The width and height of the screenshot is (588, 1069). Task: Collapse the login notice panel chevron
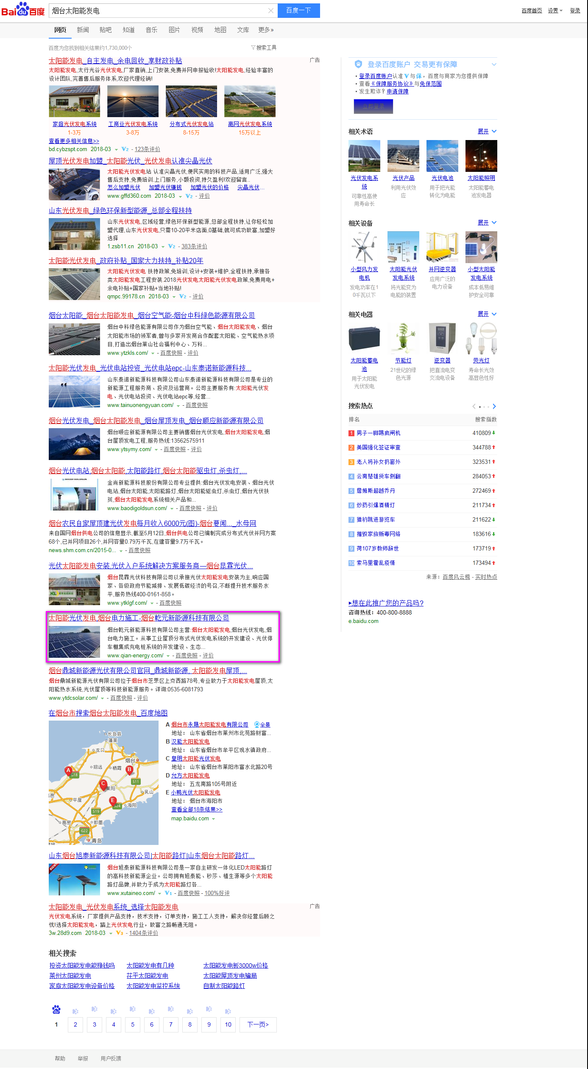point(493,65)
